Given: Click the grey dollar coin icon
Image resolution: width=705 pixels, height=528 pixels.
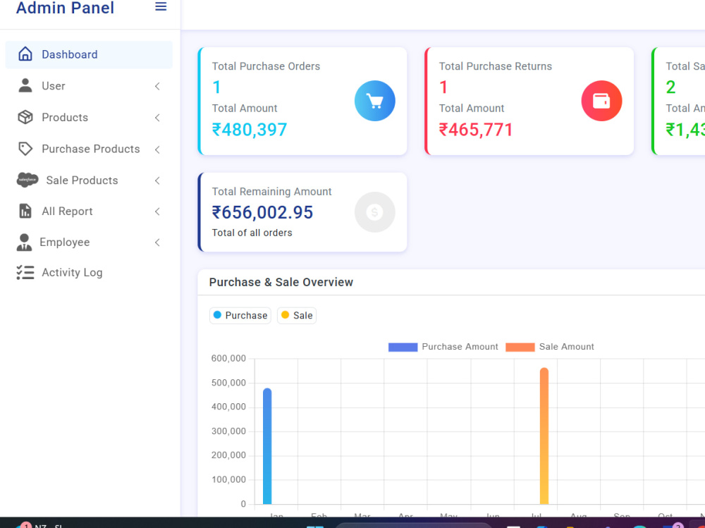Looking at the screenshot, I should (x=374, y=211).
